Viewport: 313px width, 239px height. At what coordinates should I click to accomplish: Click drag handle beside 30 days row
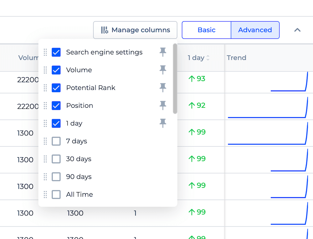click(45, 159)
